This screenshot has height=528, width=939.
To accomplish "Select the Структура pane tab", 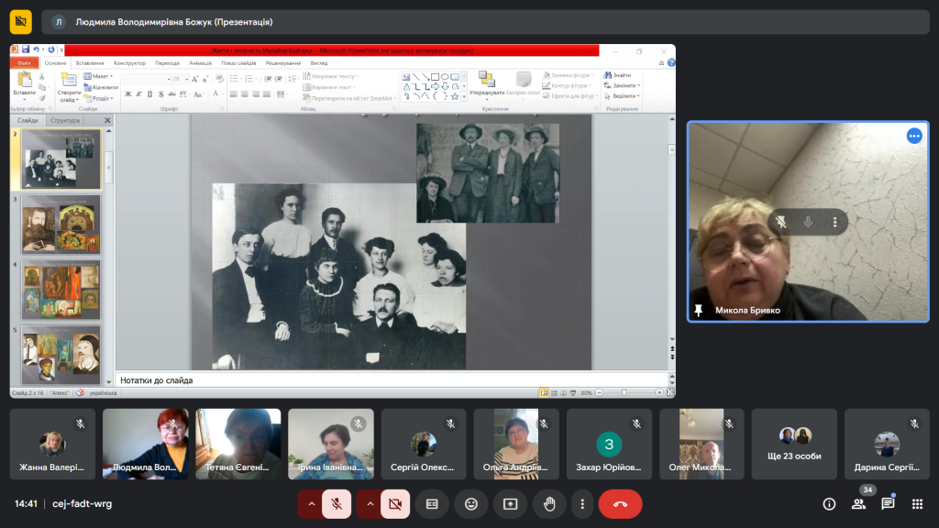I will [65, 120].
